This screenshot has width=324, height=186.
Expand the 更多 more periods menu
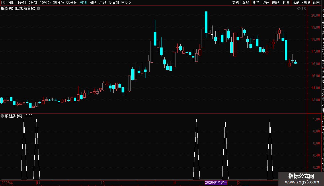pos(126,3)
